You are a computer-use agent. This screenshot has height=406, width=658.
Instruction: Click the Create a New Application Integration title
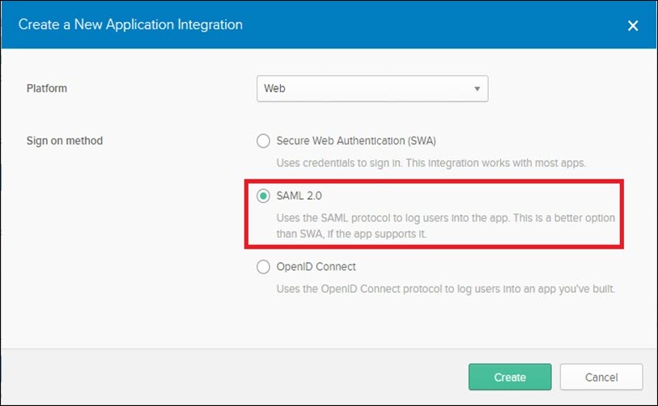coord(130,24)
